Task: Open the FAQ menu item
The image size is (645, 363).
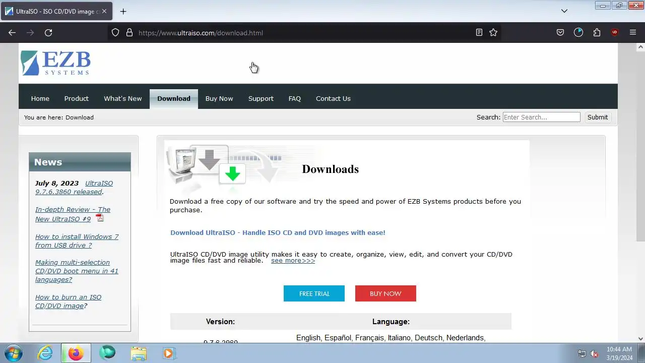Action: click(295, 98)
